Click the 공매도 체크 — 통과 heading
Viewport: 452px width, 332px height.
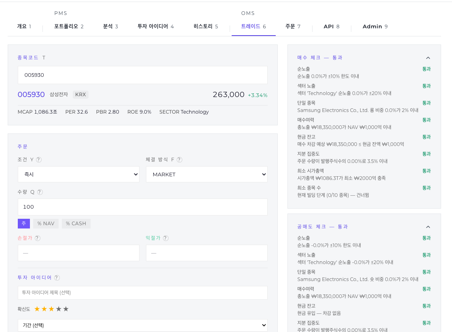[x=323, y=227]
